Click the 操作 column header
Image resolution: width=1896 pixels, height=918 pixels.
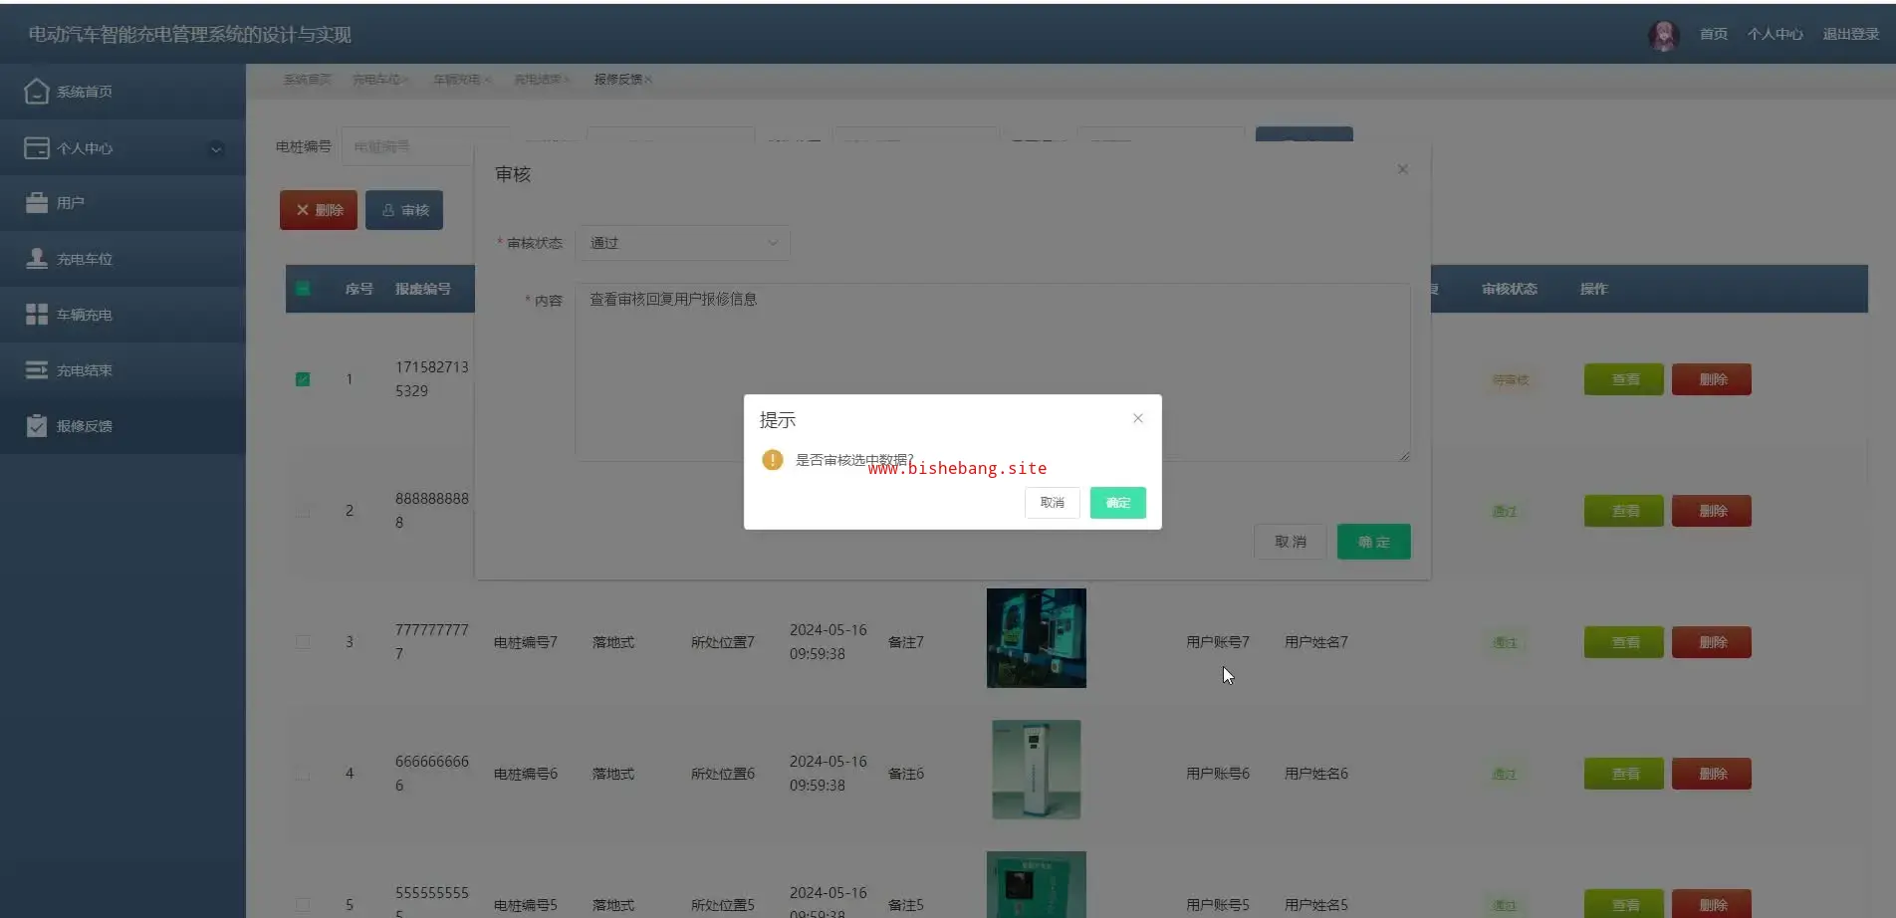[1594, 289]
